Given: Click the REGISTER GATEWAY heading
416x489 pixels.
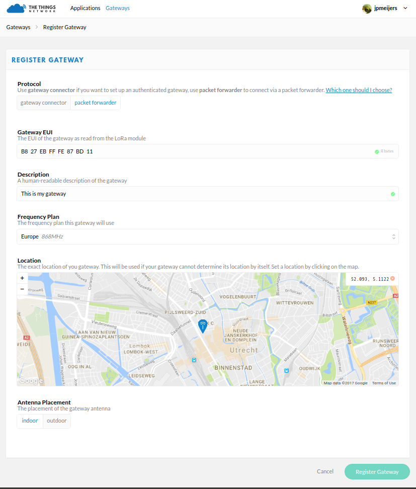Looking at the screenshot, I should click(48, 60).
